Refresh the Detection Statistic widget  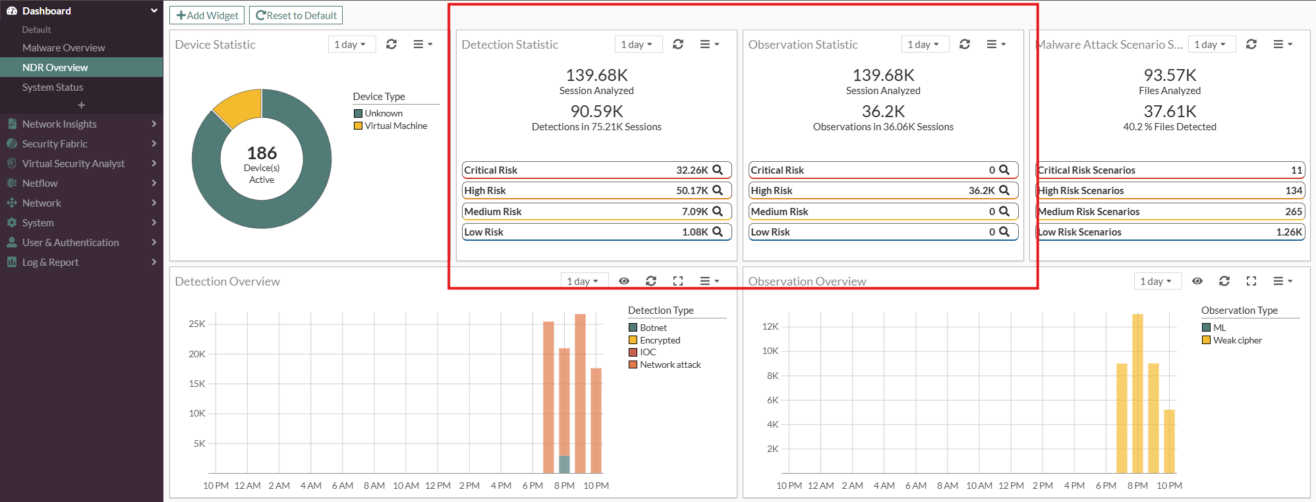tap(677, 44)
